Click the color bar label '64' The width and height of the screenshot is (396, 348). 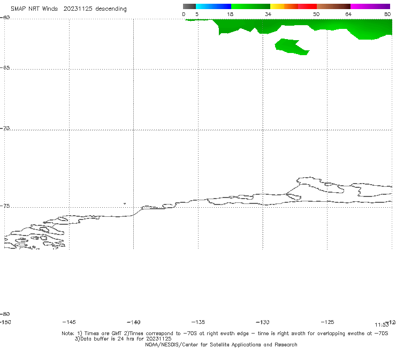click(348, 14)
